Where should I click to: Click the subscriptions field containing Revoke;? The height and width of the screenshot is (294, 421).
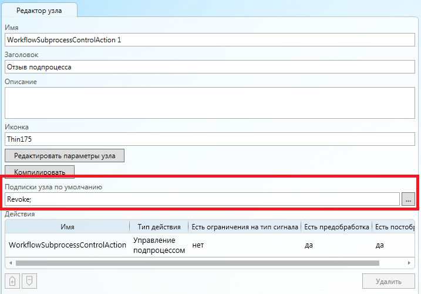[x=202, y=199]
